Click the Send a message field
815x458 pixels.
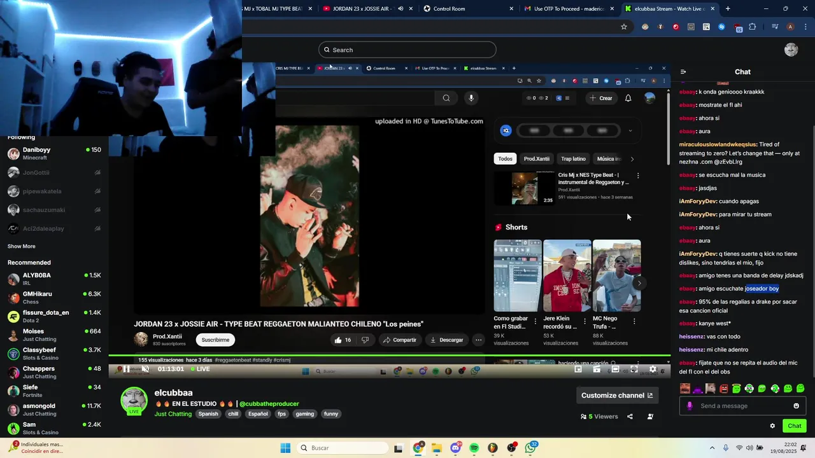click(742, 406)
